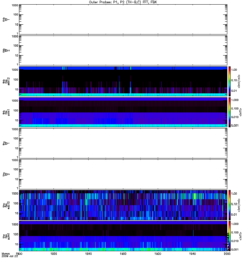This screenshot has width=246, height=263.
Task: Click the '0.100' label on thb scm1 colorbar
Action: [235, 108]
